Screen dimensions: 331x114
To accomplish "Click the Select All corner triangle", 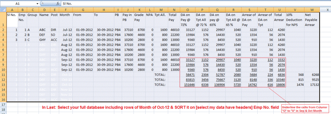I will (x=3, y=10).
